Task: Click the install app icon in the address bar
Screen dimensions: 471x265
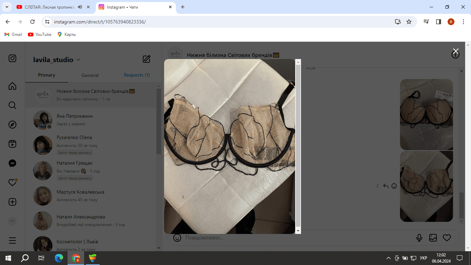Action: (398, 22)
